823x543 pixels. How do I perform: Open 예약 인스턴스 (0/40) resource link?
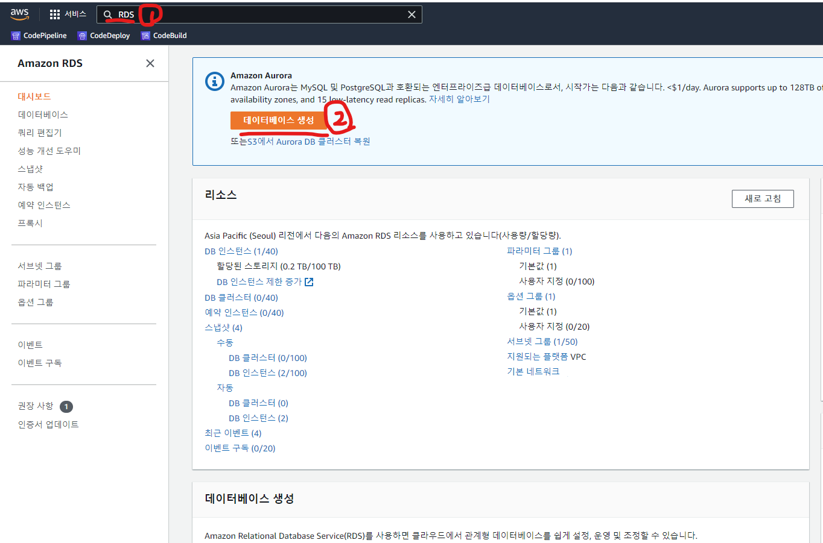tap(244, 313)
